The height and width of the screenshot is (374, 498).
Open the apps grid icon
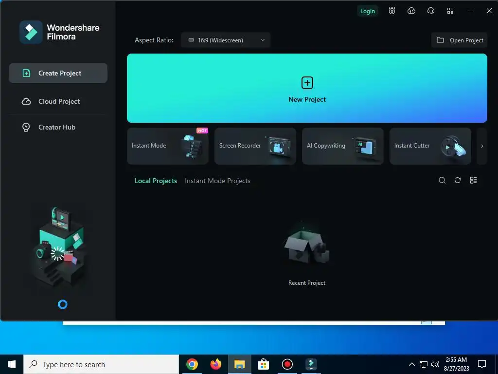tap(450, 11)
